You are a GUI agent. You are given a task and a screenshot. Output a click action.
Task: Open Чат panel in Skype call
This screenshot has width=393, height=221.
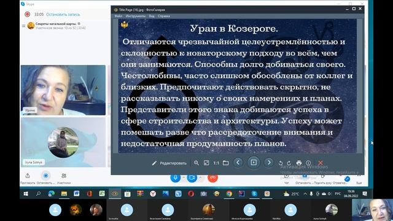(287, 179)
